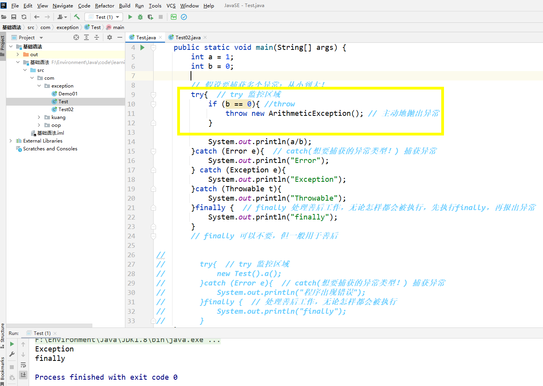
Task: Click the Project panel horizontal scrollbar
Action: [x=50, y=326]
